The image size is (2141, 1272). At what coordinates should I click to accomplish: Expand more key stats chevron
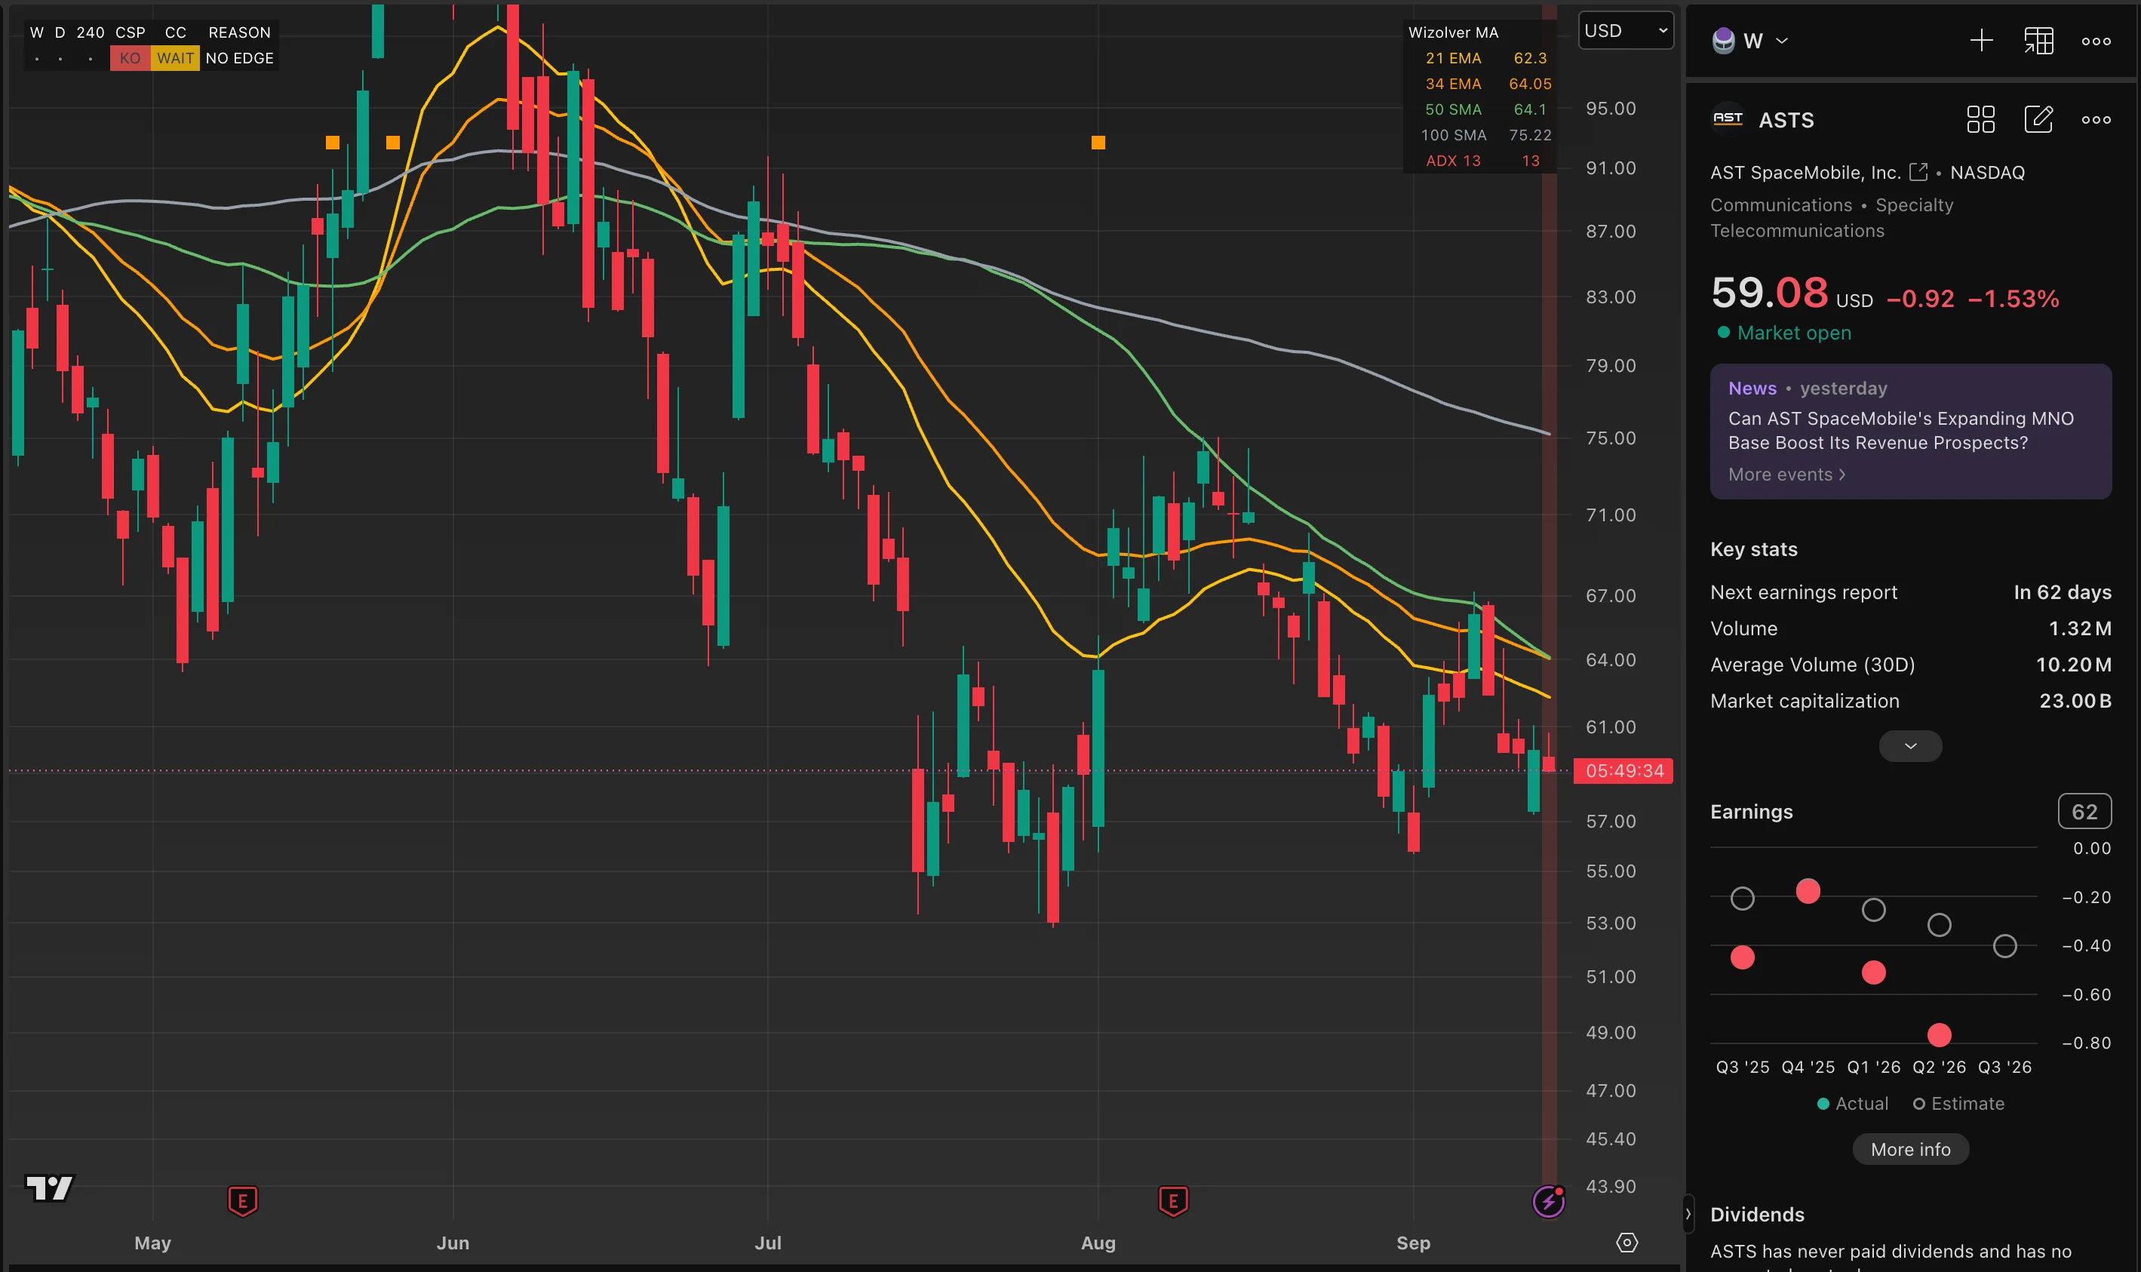(x=1909, y=745)
